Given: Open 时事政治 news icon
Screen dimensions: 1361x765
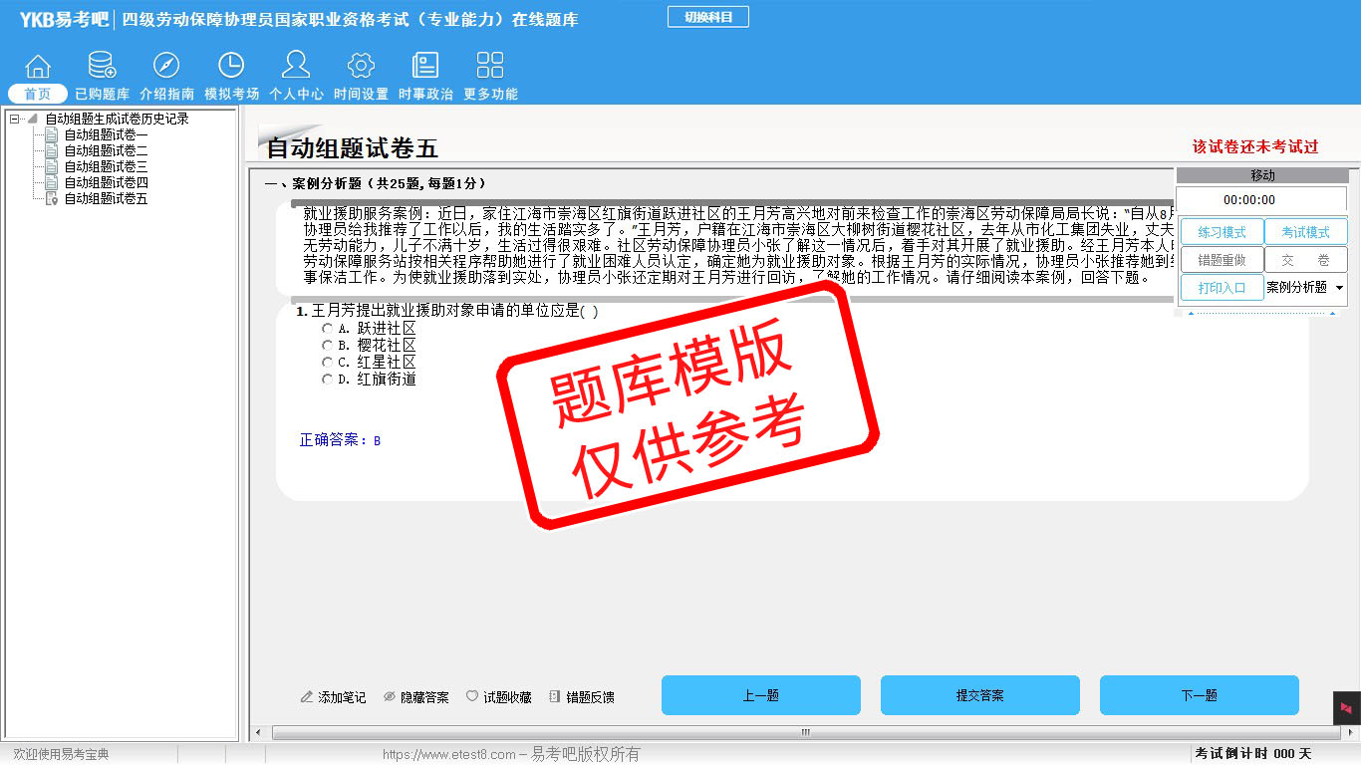Looking at the screenshot, I should click(425, 67).
